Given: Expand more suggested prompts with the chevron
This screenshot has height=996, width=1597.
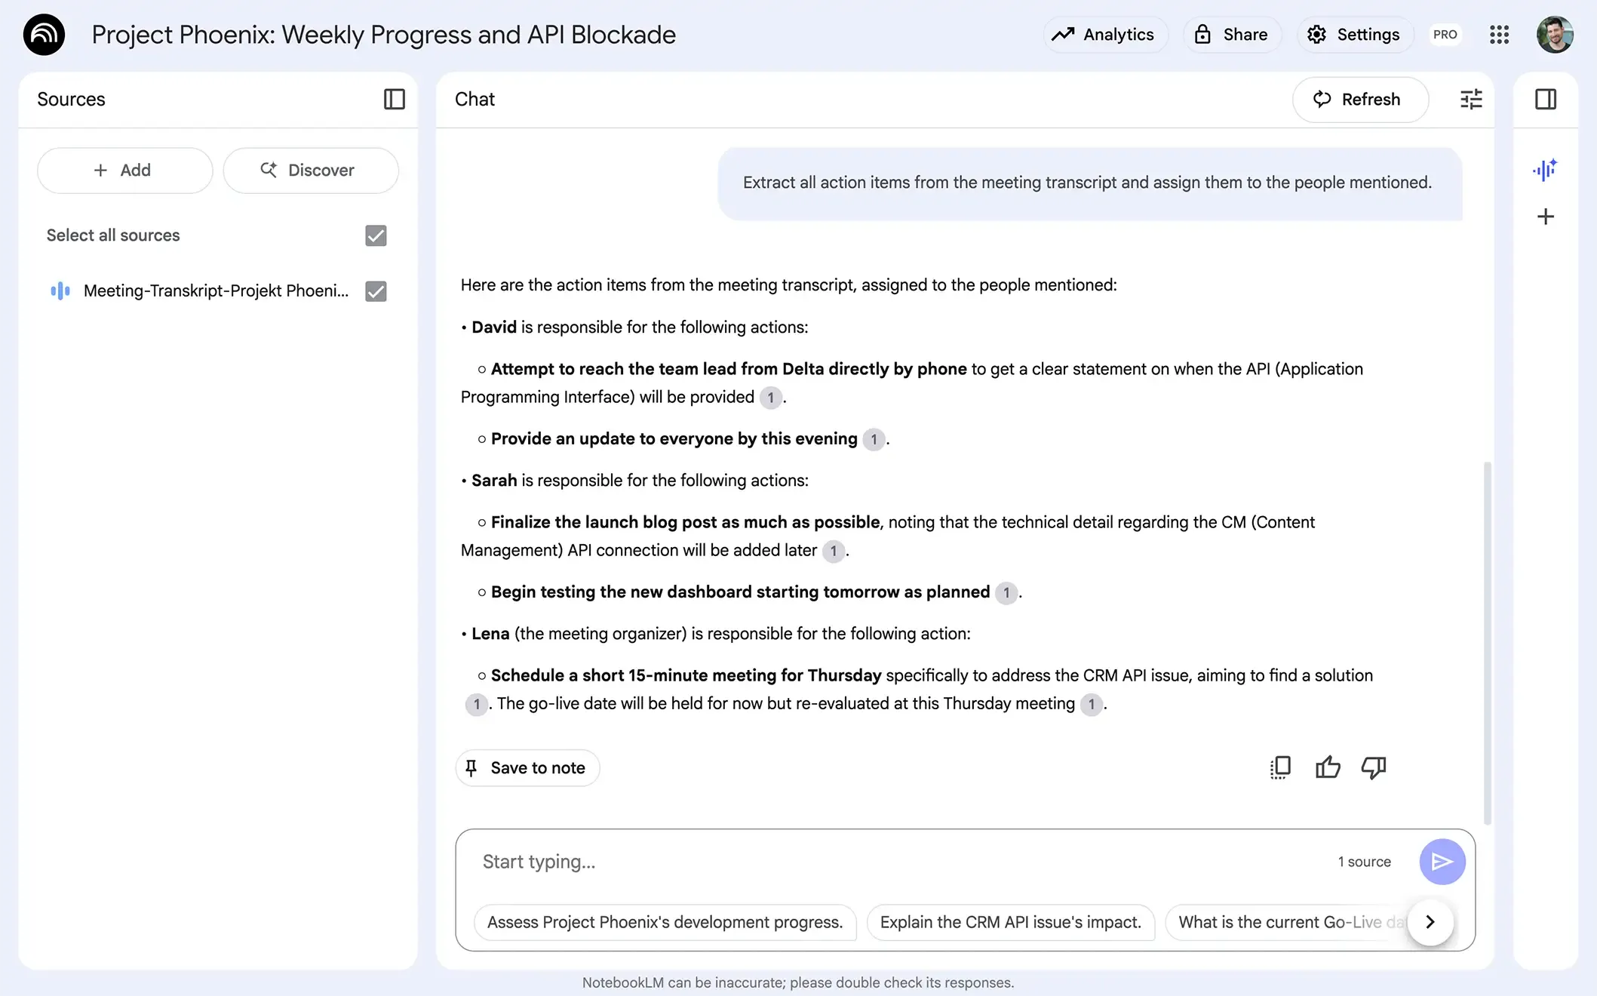Looking at the screenshot, I should 1430,922.
